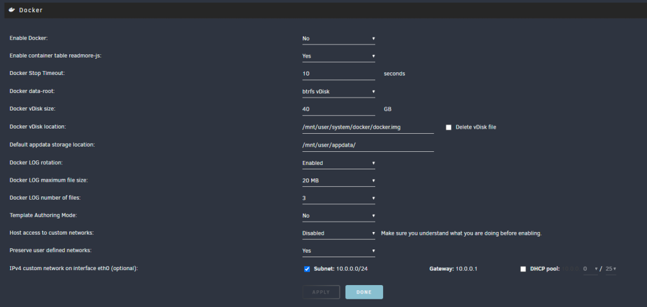
Task: Uncheck the Subnet 10.0.0.0/24 checkbox
Action: click(307, 269)
